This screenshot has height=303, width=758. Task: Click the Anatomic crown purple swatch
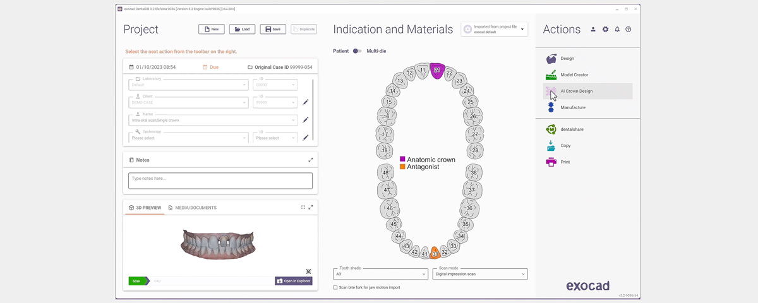click(403, 160)
